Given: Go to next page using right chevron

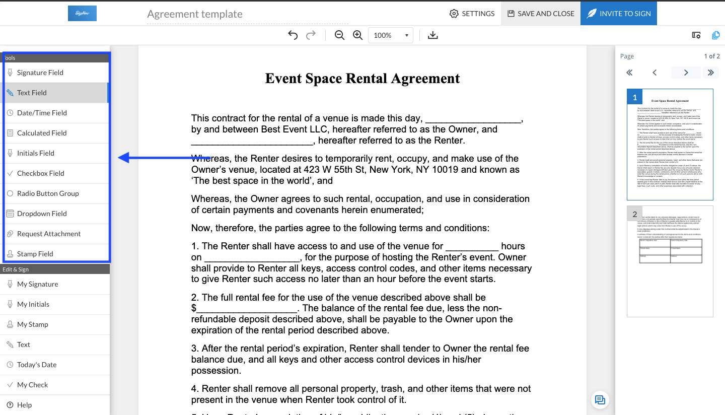Looking at the screenshot, I should [686, 73].
